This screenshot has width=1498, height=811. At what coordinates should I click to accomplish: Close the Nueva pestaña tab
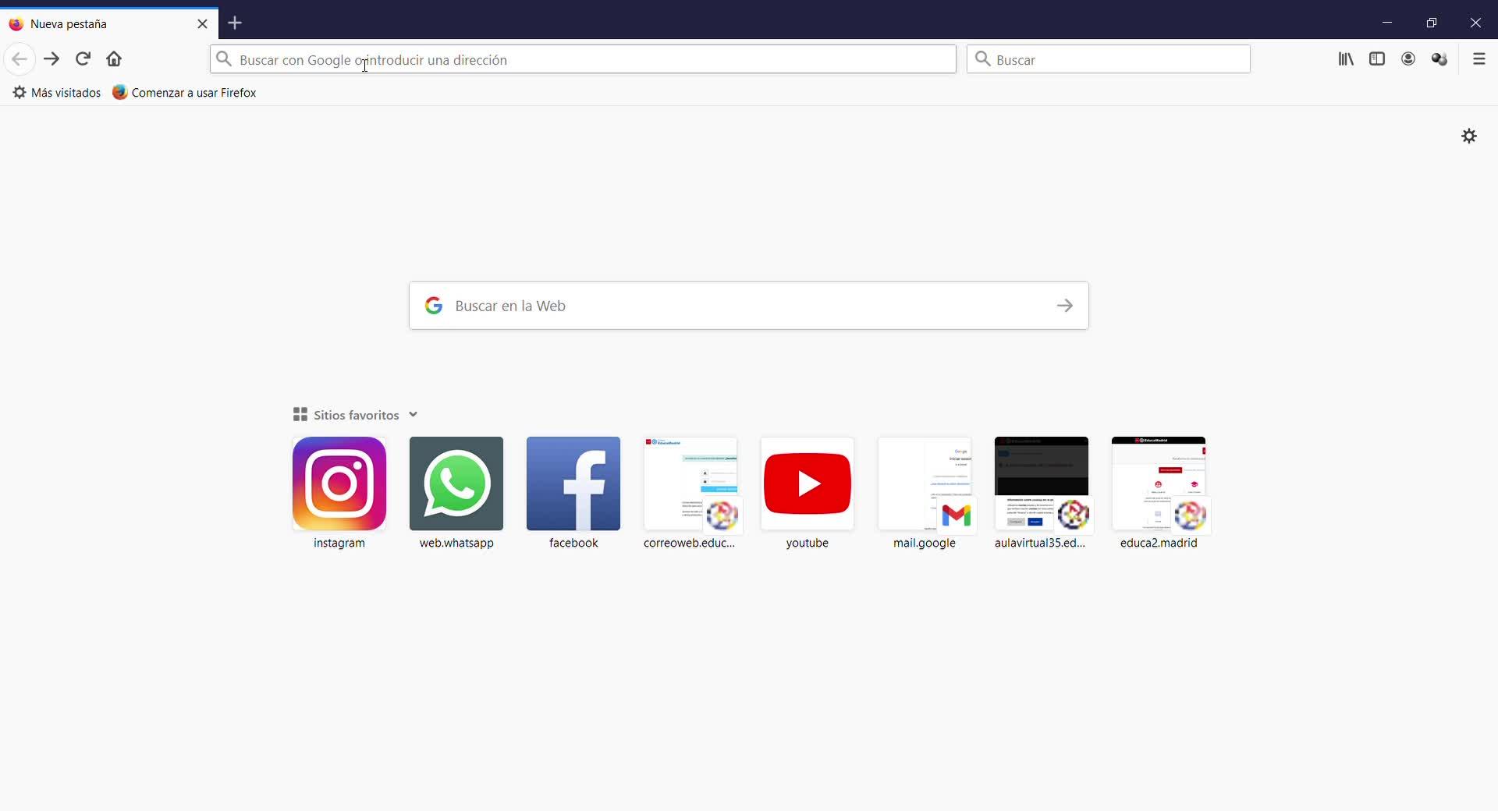coord(202,24)
